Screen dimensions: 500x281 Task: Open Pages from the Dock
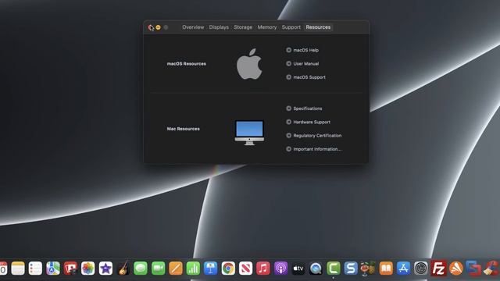coord(176,269)
